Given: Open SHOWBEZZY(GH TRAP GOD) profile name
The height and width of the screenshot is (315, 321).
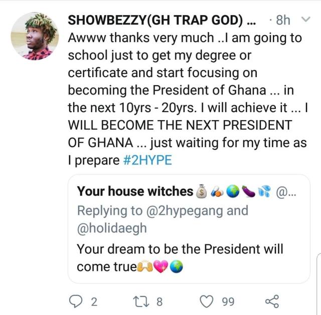Looking at the screenshot, I should 155,20.
